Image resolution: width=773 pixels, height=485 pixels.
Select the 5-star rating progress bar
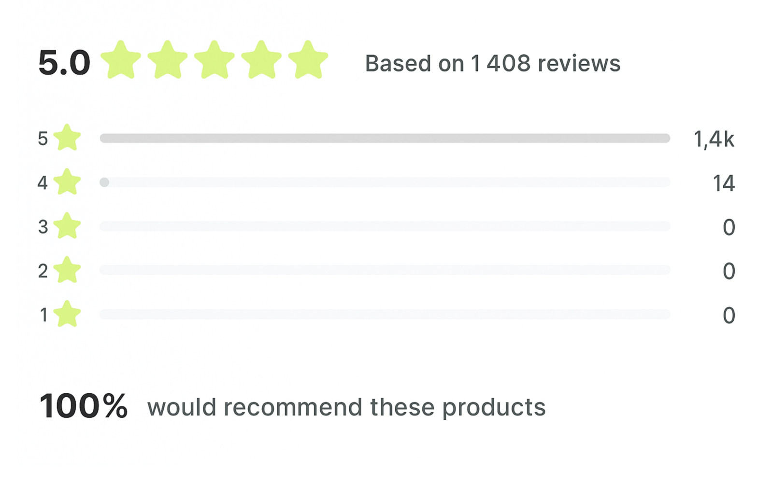point(385,139)
